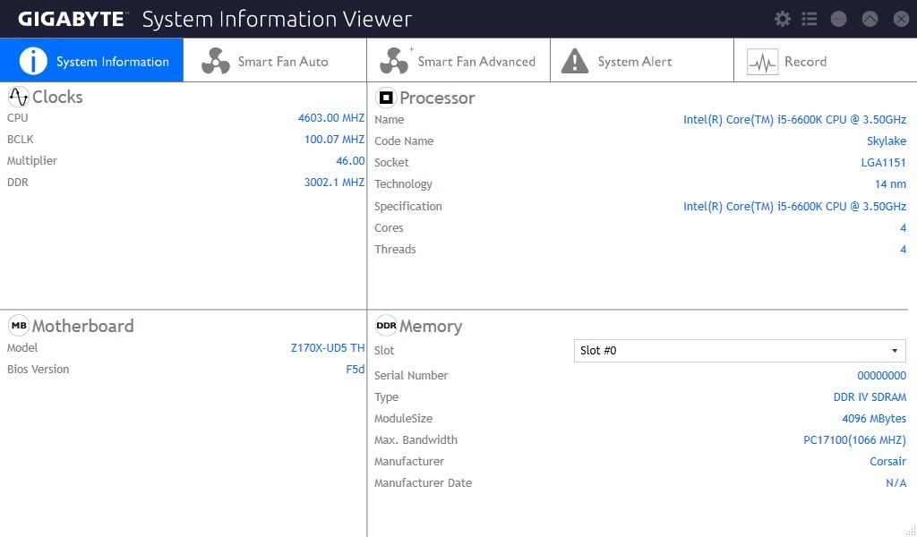Image resolution: width=917 pixels, height=537 pixels.
Task: Switch to the Smart Fan Auto tab
Action: tap(275, 60)
